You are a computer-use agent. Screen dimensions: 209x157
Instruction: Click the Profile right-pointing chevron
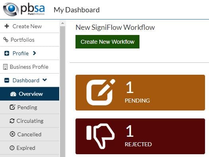(35, 53)
